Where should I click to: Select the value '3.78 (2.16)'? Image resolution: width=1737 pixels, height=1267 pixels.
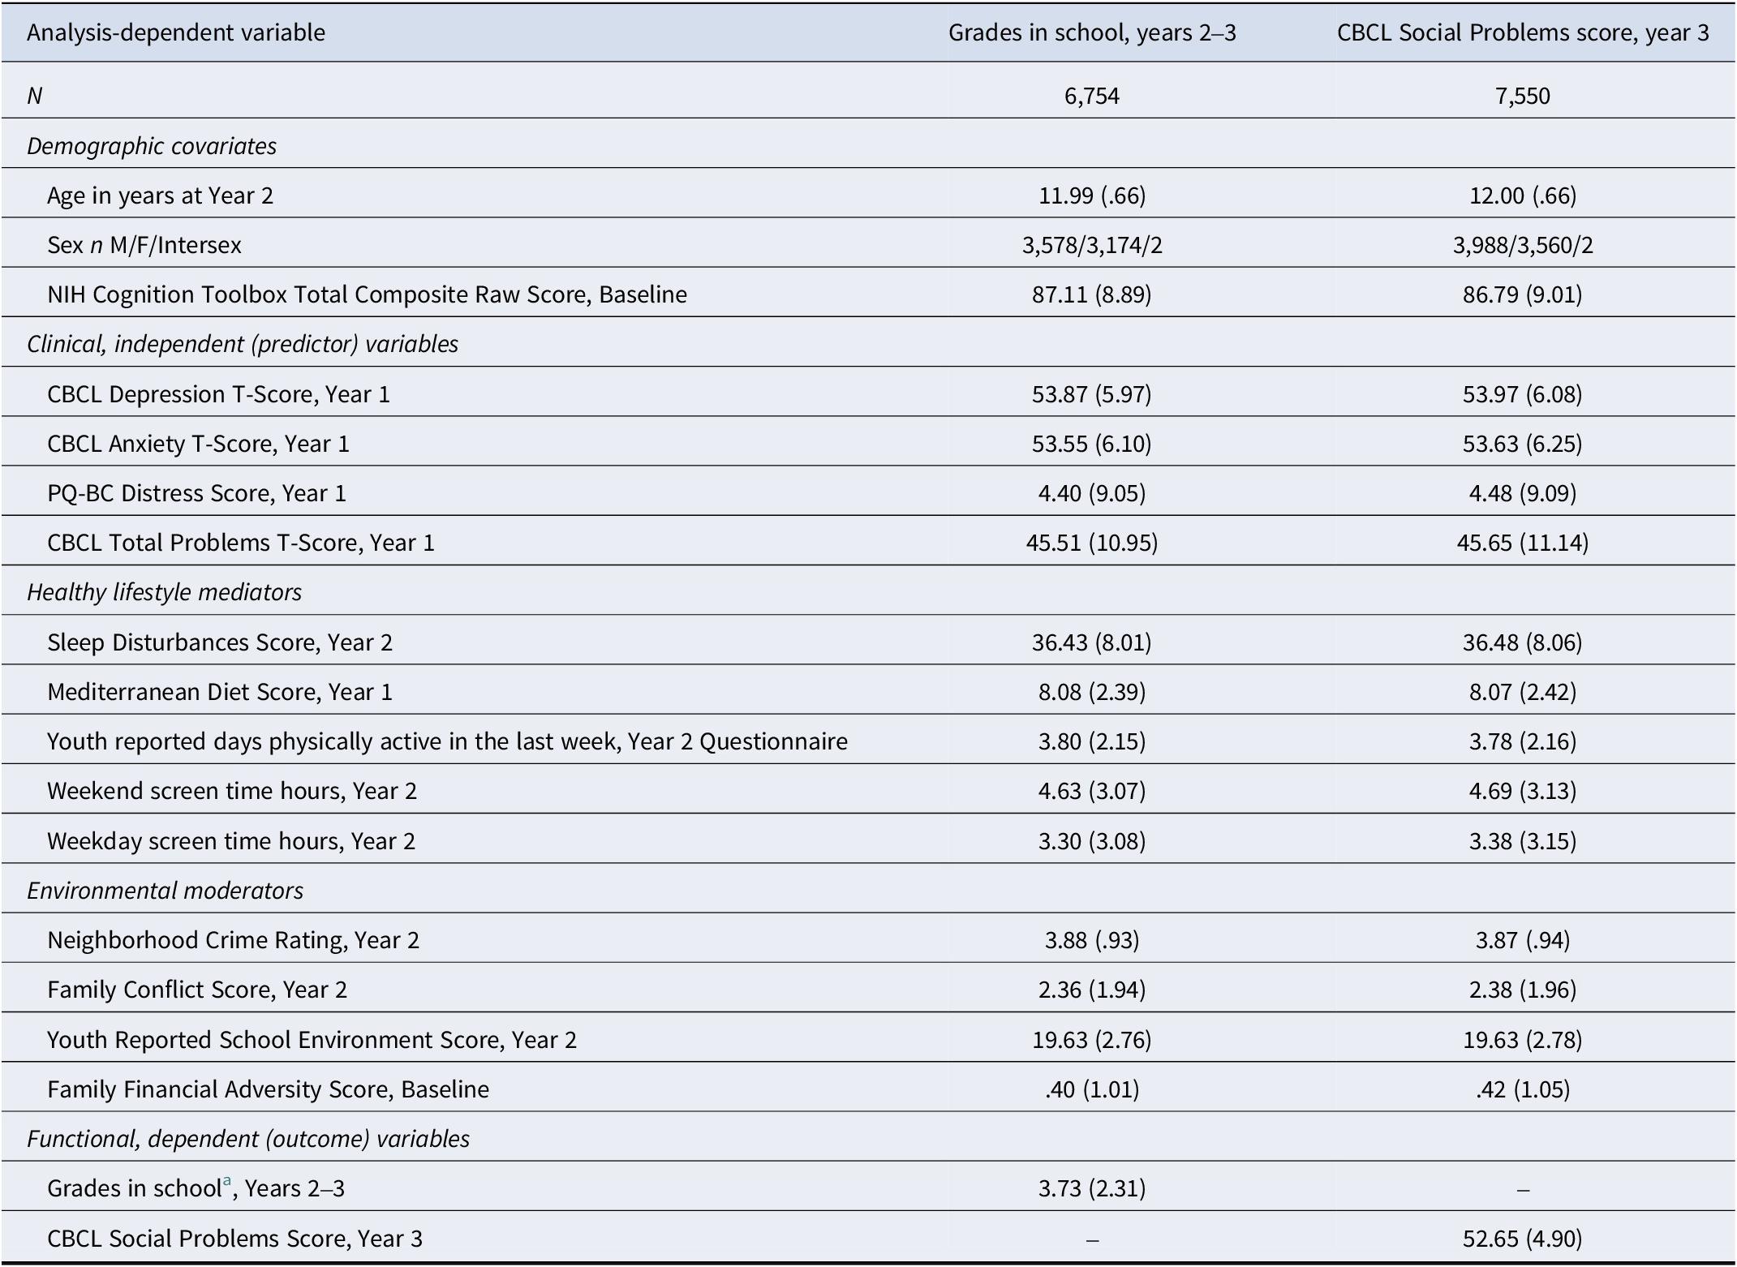[x=1523, y=741]
